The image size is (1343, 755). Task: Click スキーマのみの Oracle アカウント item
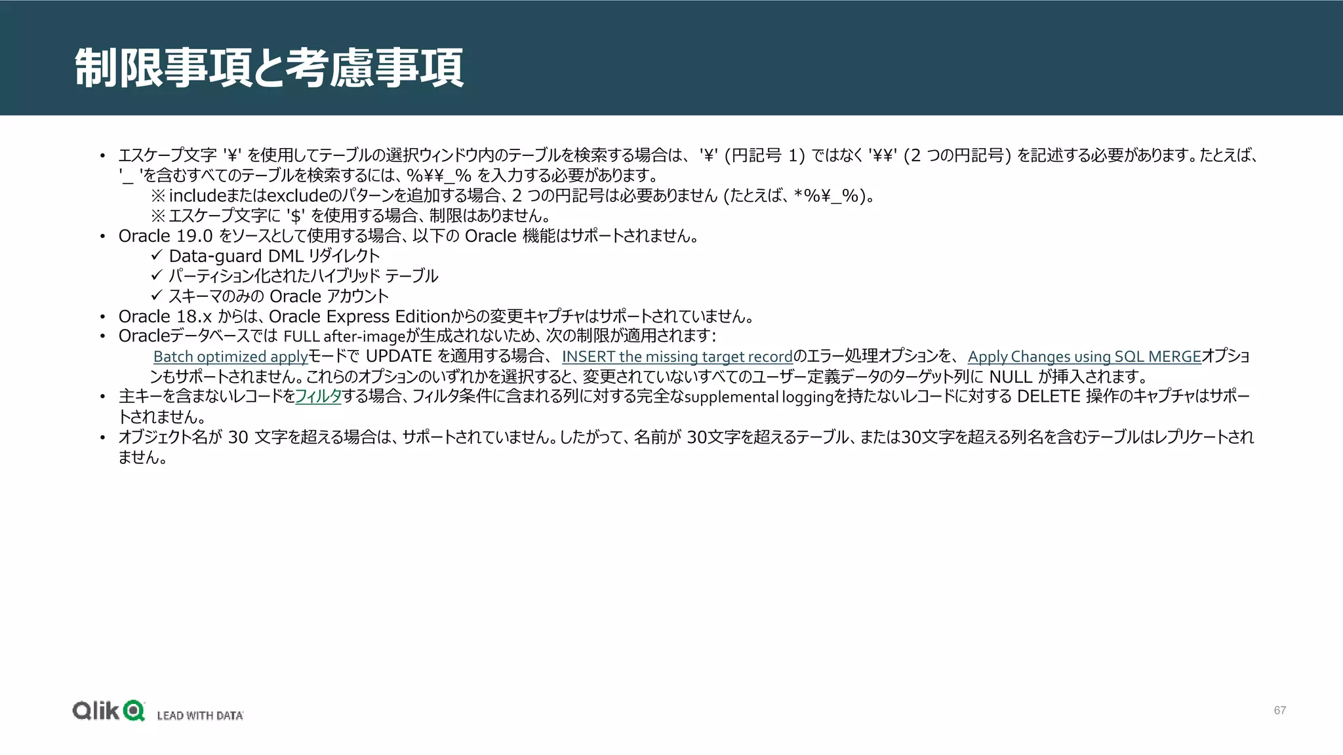click(279, 296)
